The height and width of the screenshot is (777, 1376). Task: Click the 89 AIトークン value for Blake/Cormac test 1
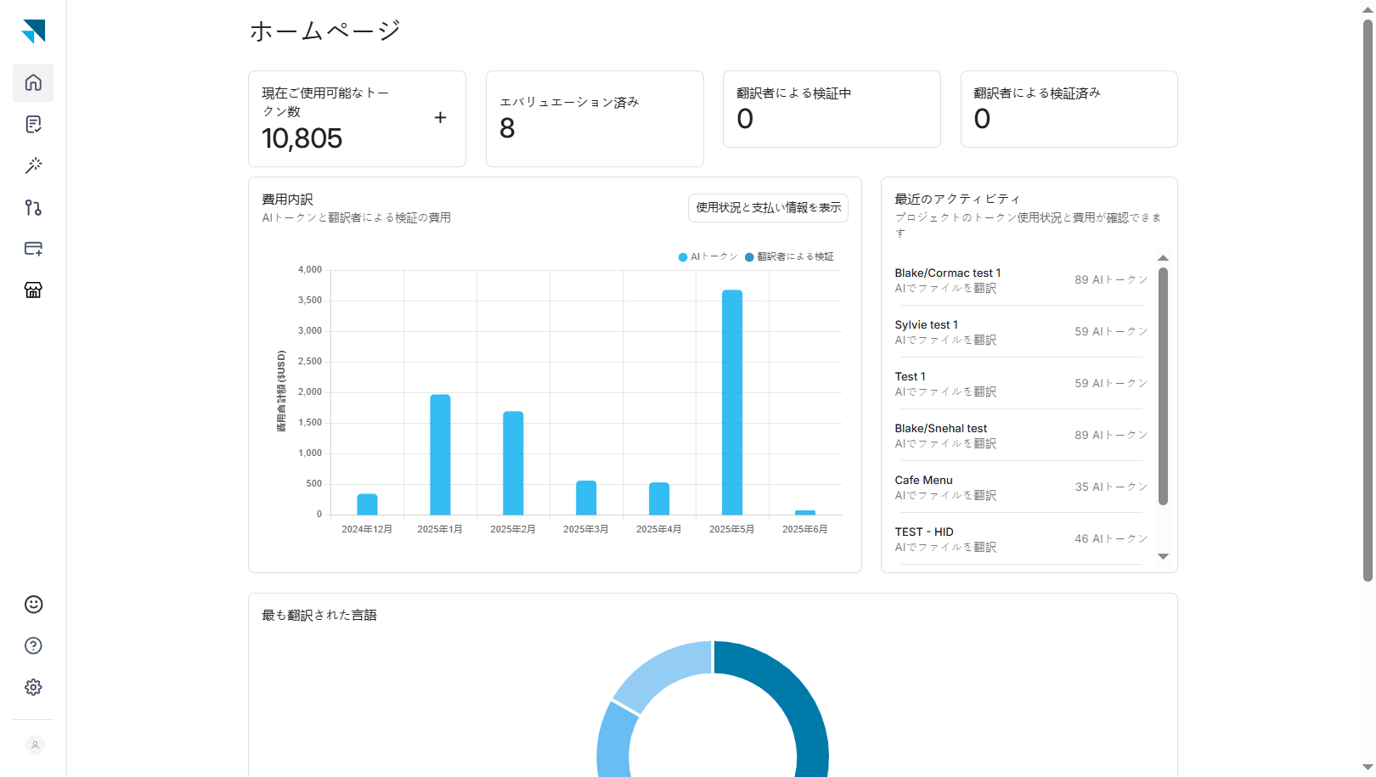1111,280
